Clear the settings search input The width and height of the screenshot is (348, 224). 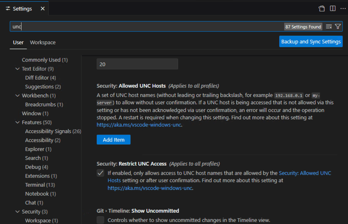329,26
